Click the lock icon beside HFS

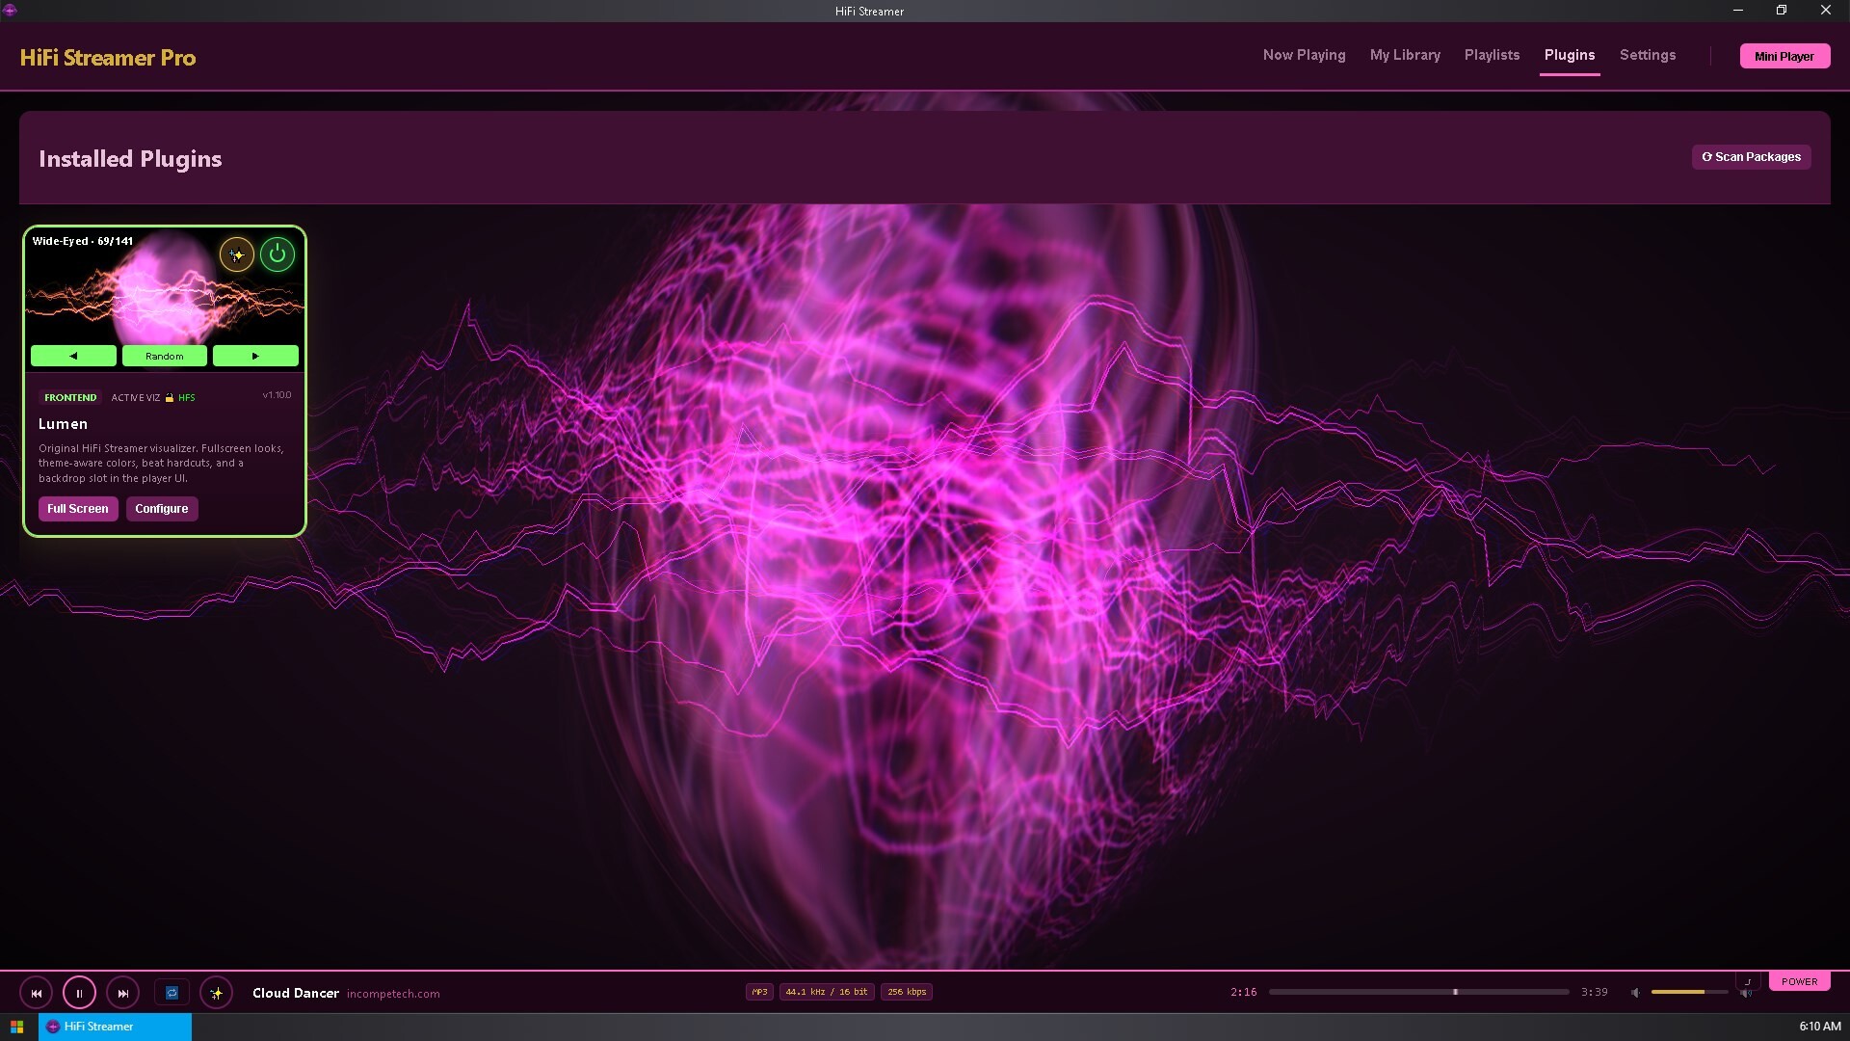click(x=170, y=397)
